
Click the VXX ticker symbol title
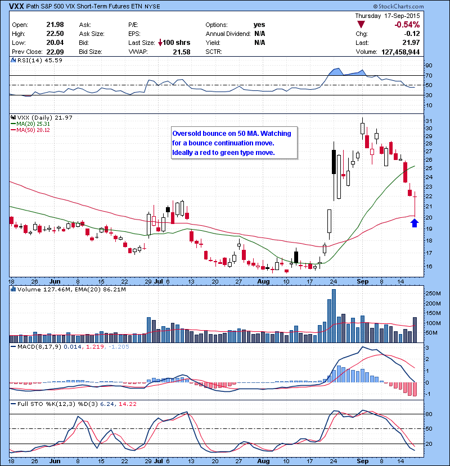[x=16, y=6]
